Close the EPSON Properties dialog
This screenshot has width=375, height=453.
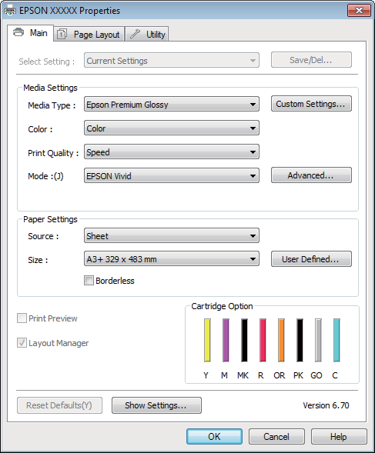coord(359,11)
